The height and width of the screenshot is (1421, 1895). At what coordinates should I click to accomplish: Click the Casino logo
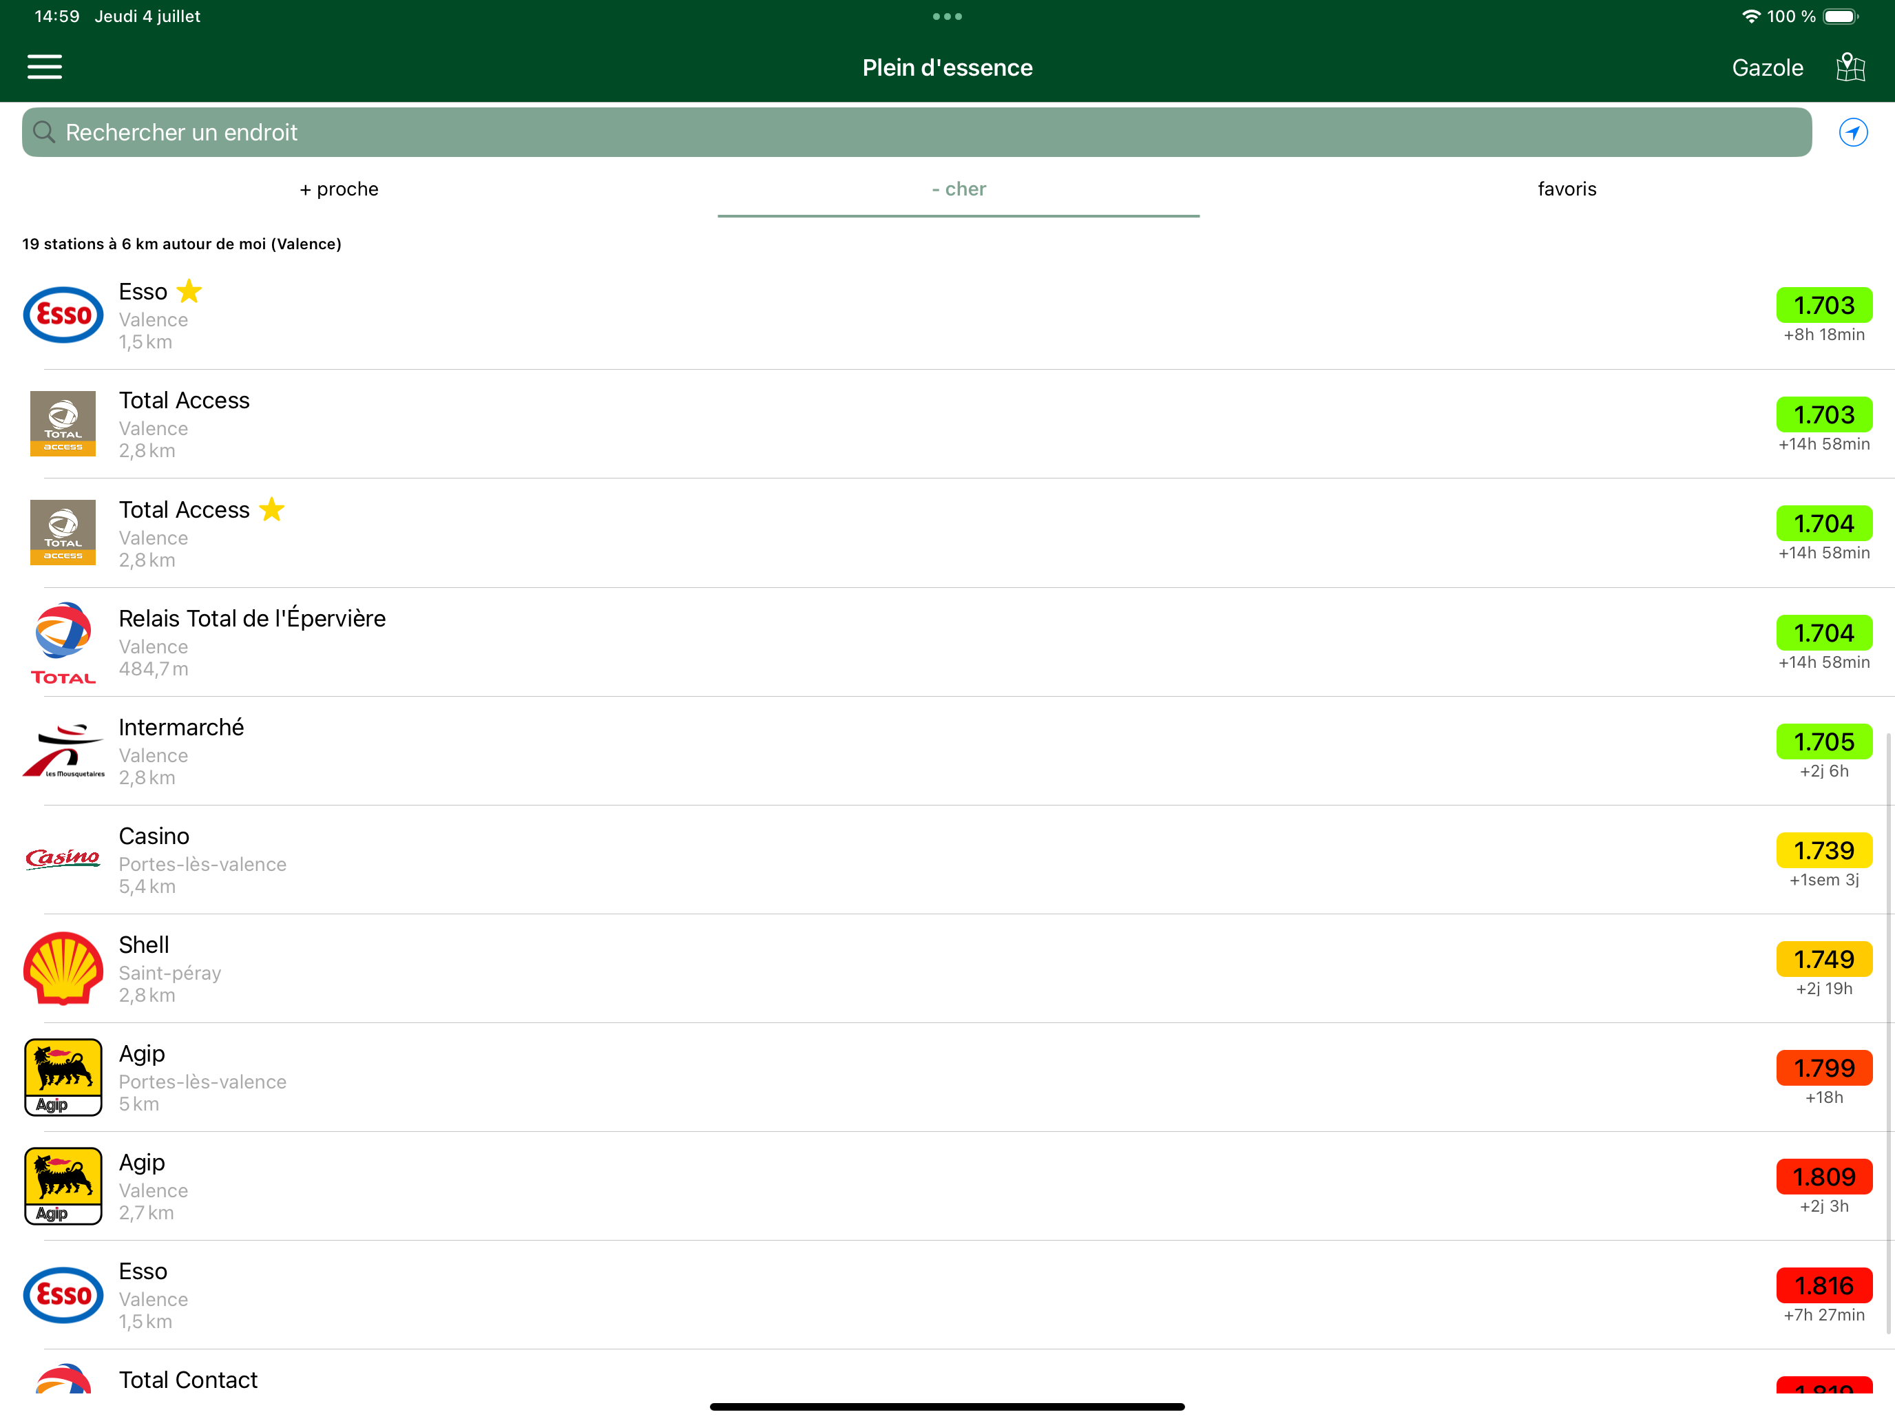63,859
